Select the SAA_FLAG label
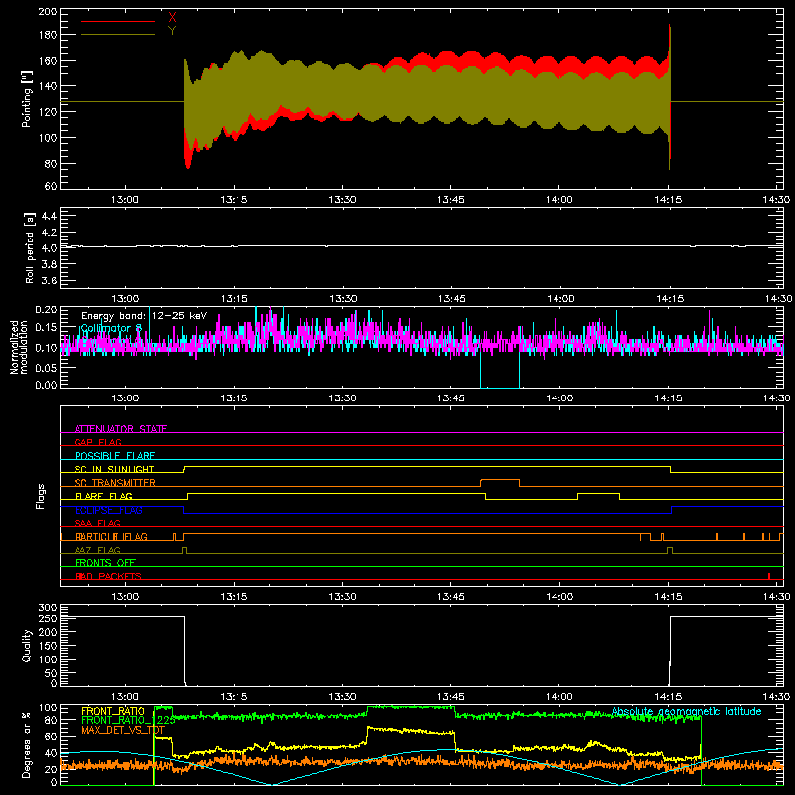 coord(97,523)
